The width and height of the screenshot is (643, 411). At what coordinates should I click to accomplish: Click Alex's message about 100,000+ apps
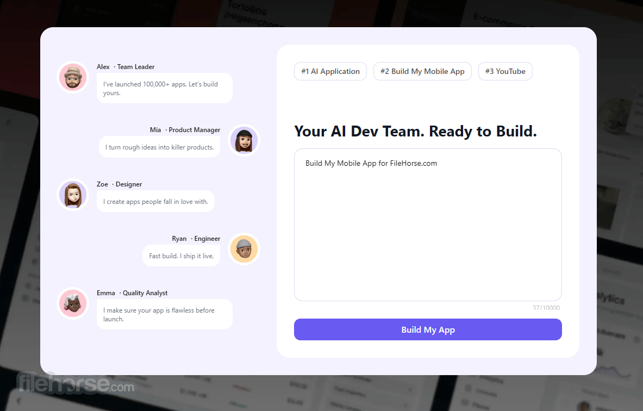(165, 88)
